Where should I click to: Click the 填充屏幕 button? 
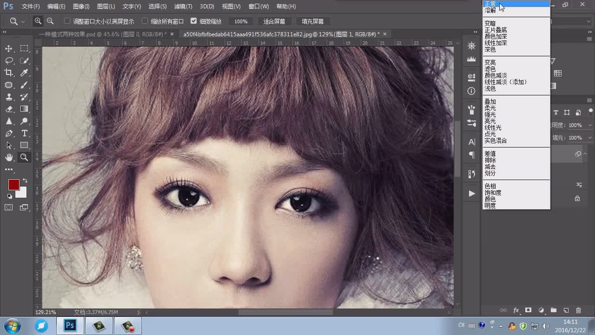(x=313, y=21)
